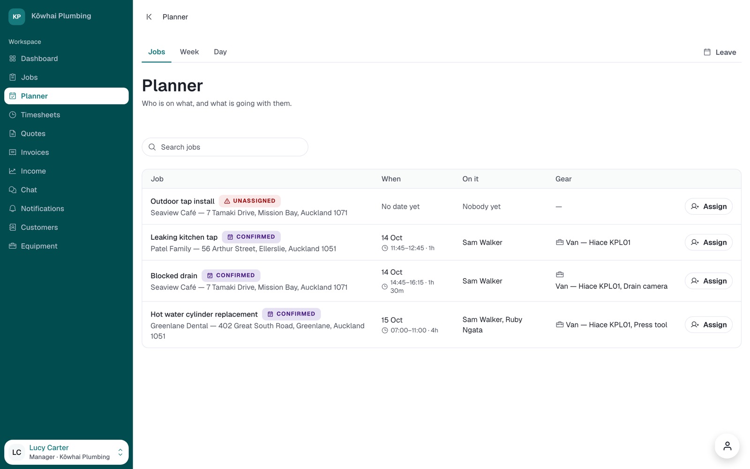
Task: Click the Dashboard grid icon
Action: pyautogui.click(x=13, y=59)
